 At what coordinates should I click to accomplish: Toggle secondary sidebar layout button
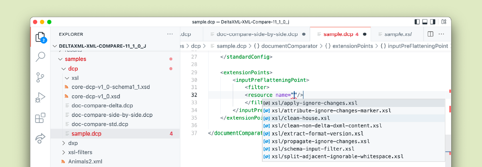pyautogui.click(x=433, y=22)
